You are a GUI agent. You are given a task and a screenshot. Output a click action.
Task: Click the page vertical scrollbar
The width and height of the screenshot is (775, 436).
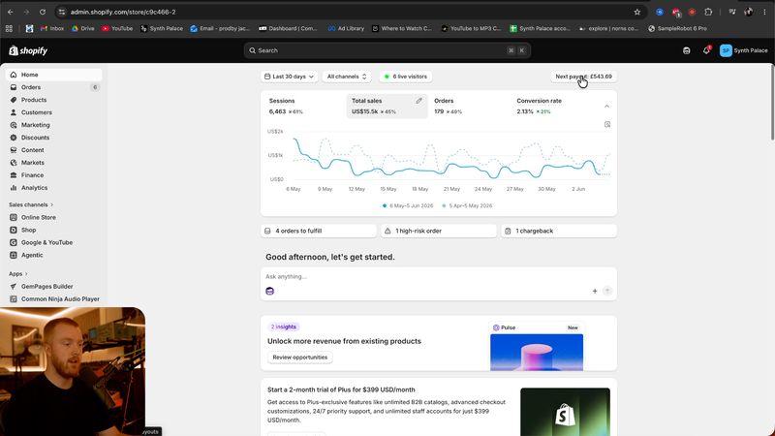[x=772, y=103]
